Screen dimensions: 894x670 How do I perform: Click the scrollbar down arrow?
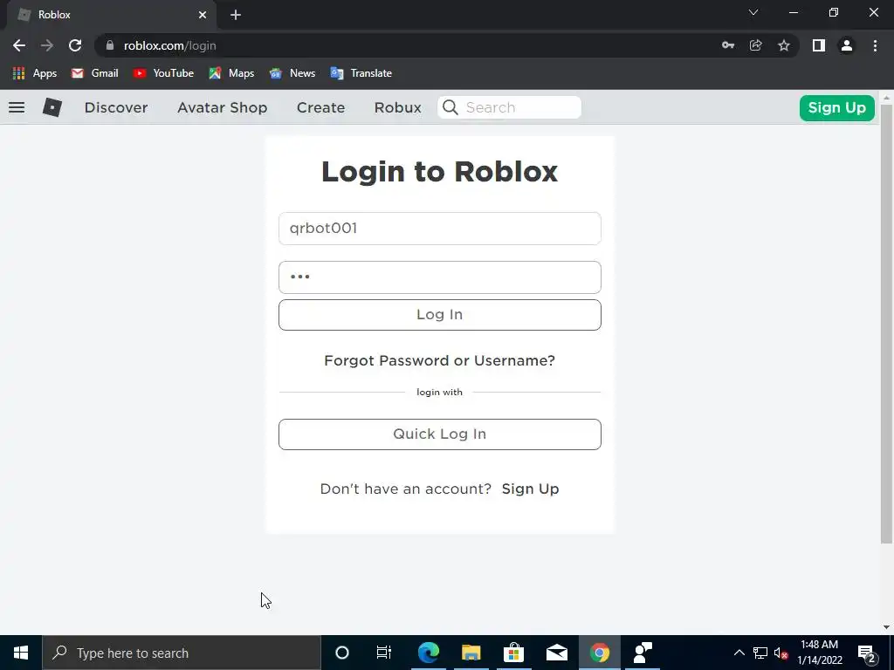coord(887,627)
